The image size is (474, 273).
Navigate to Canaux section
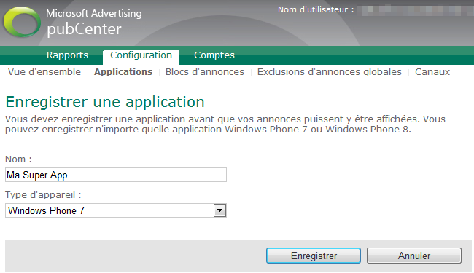coord(432,72)
